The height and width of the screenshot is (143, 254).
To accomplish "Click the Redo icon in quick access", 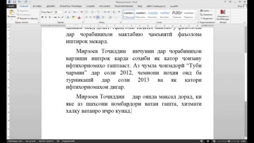I will tap(26, 2).
